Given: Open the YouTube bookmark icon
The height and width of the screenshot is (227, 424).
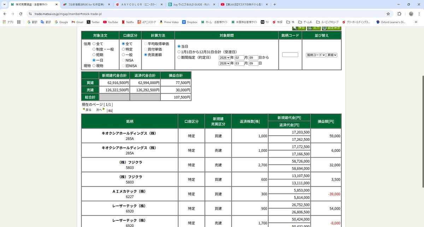Looking at the screenshot, I should pos(105,21).
